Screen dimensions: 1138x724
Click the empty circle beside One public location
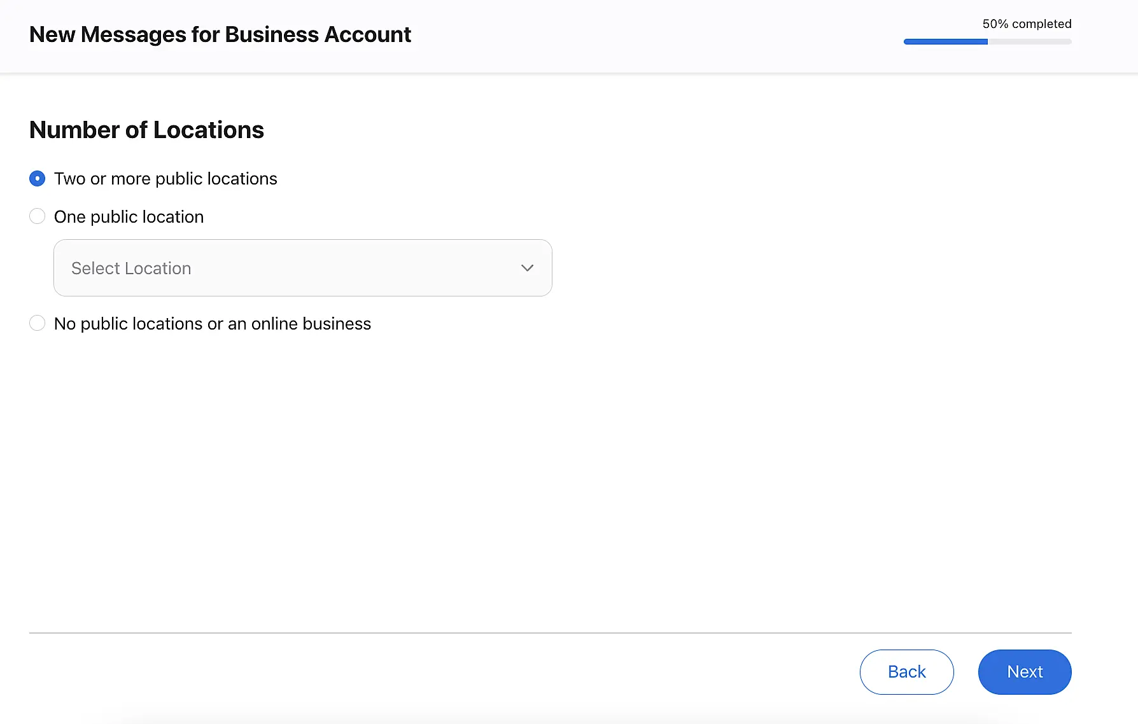pos(38,217)
